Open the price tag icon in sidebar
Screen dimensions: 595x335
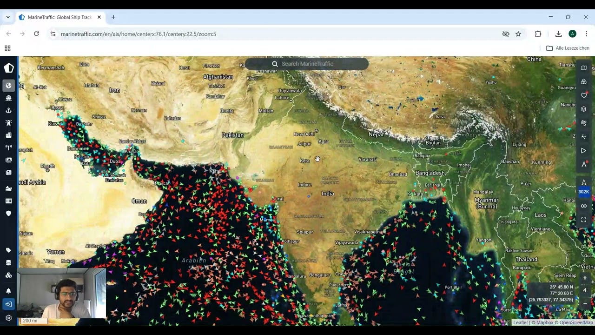[8, 250]
